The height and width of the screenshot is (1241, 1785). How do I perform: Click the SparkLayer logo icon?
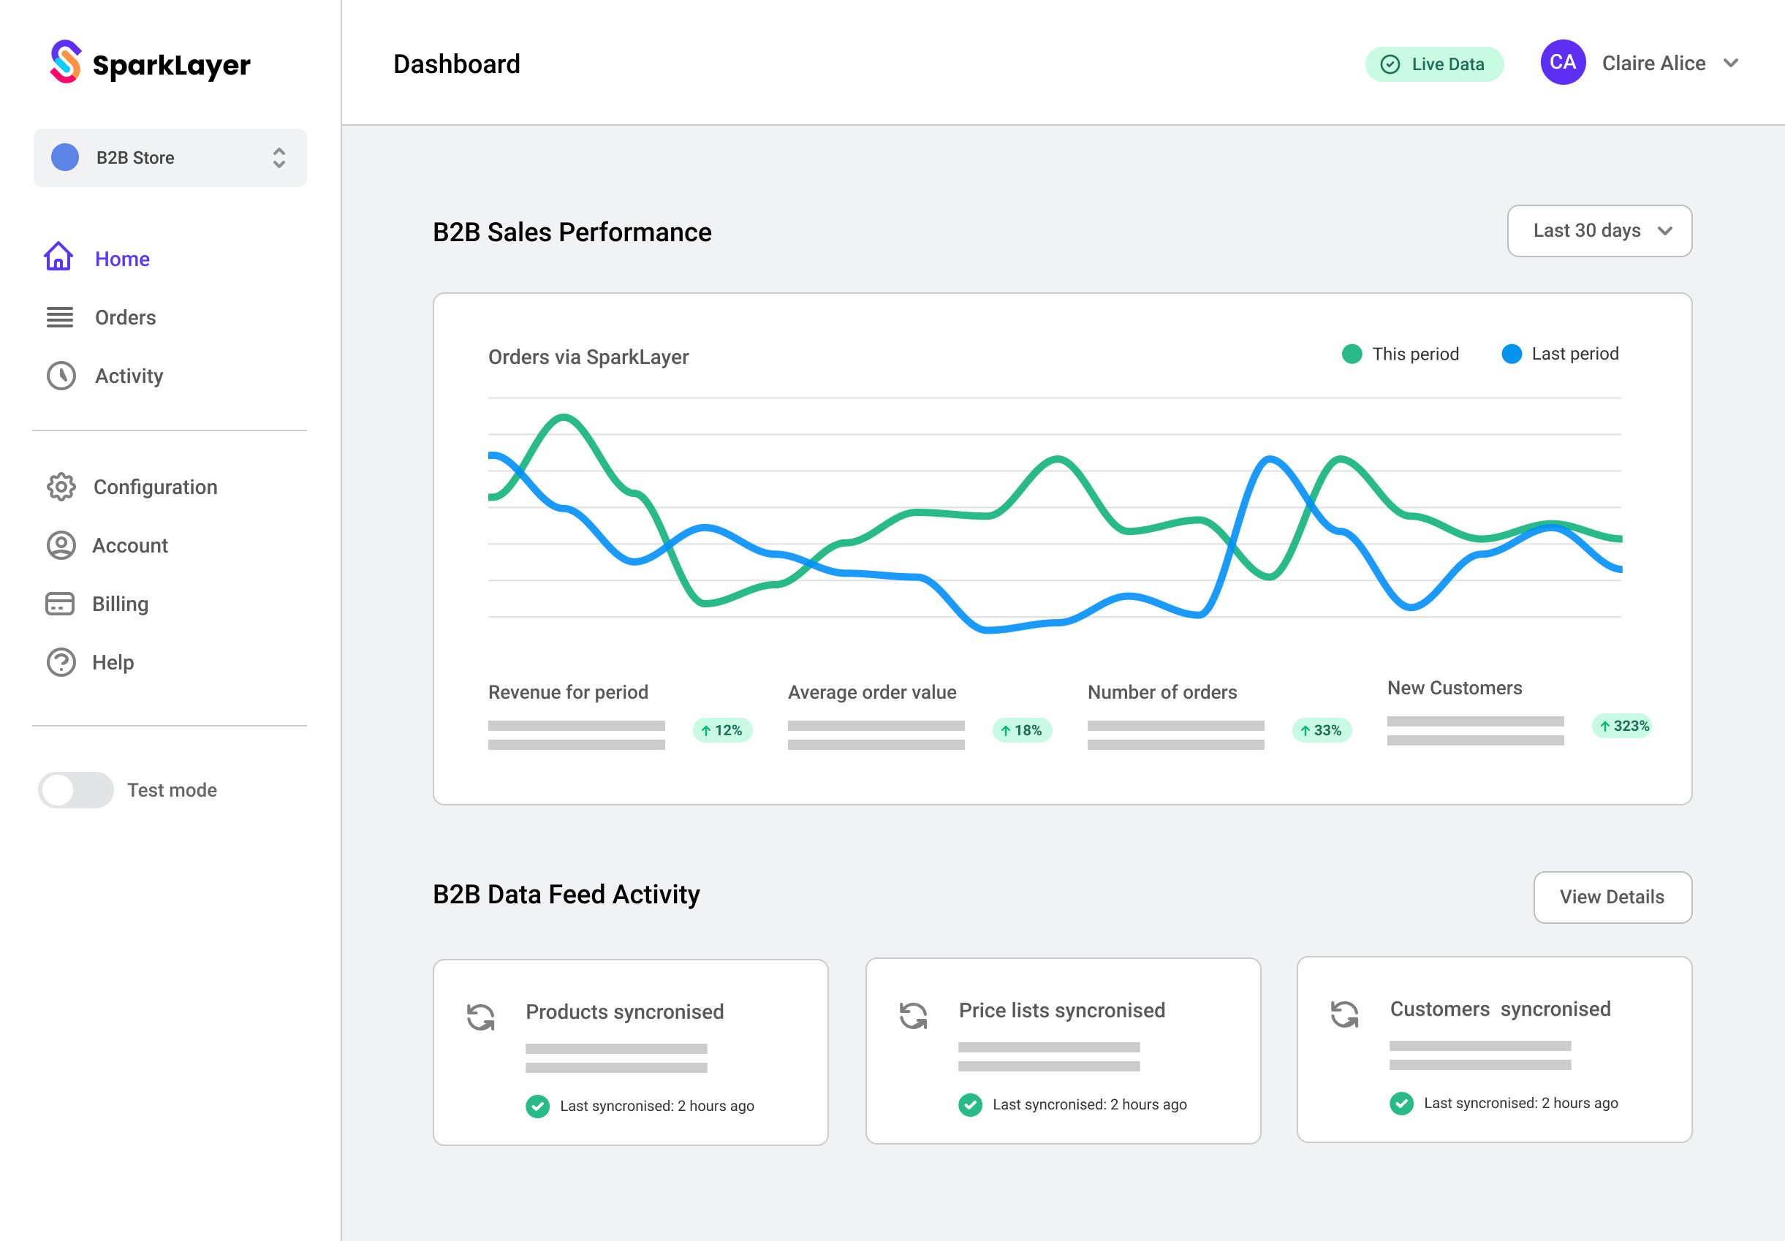65,62
